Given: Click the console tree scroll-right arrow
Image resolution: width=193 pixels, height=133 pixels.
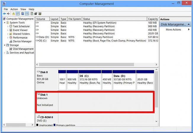Looking at the screenshot, I should click(32, 125).
